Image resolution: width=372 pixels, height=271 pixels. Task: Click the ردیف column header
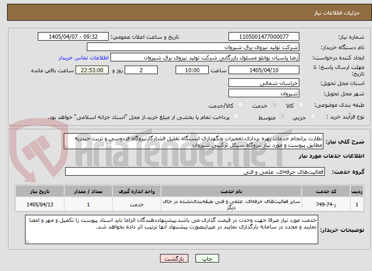(x=357, y=191)
